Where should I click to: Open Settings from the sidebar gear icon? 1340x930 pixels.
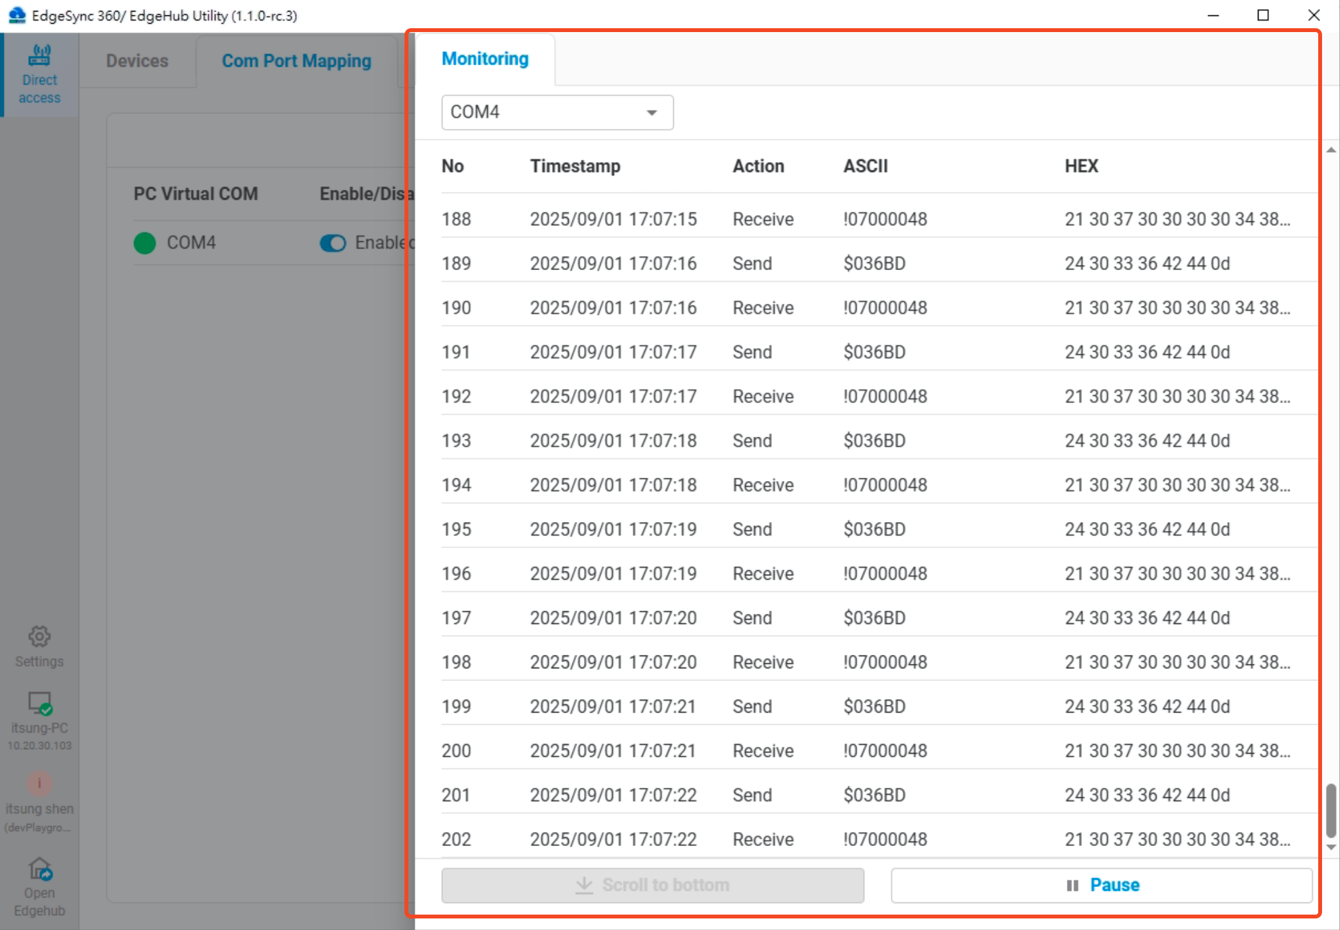click(x=39, y=637)
